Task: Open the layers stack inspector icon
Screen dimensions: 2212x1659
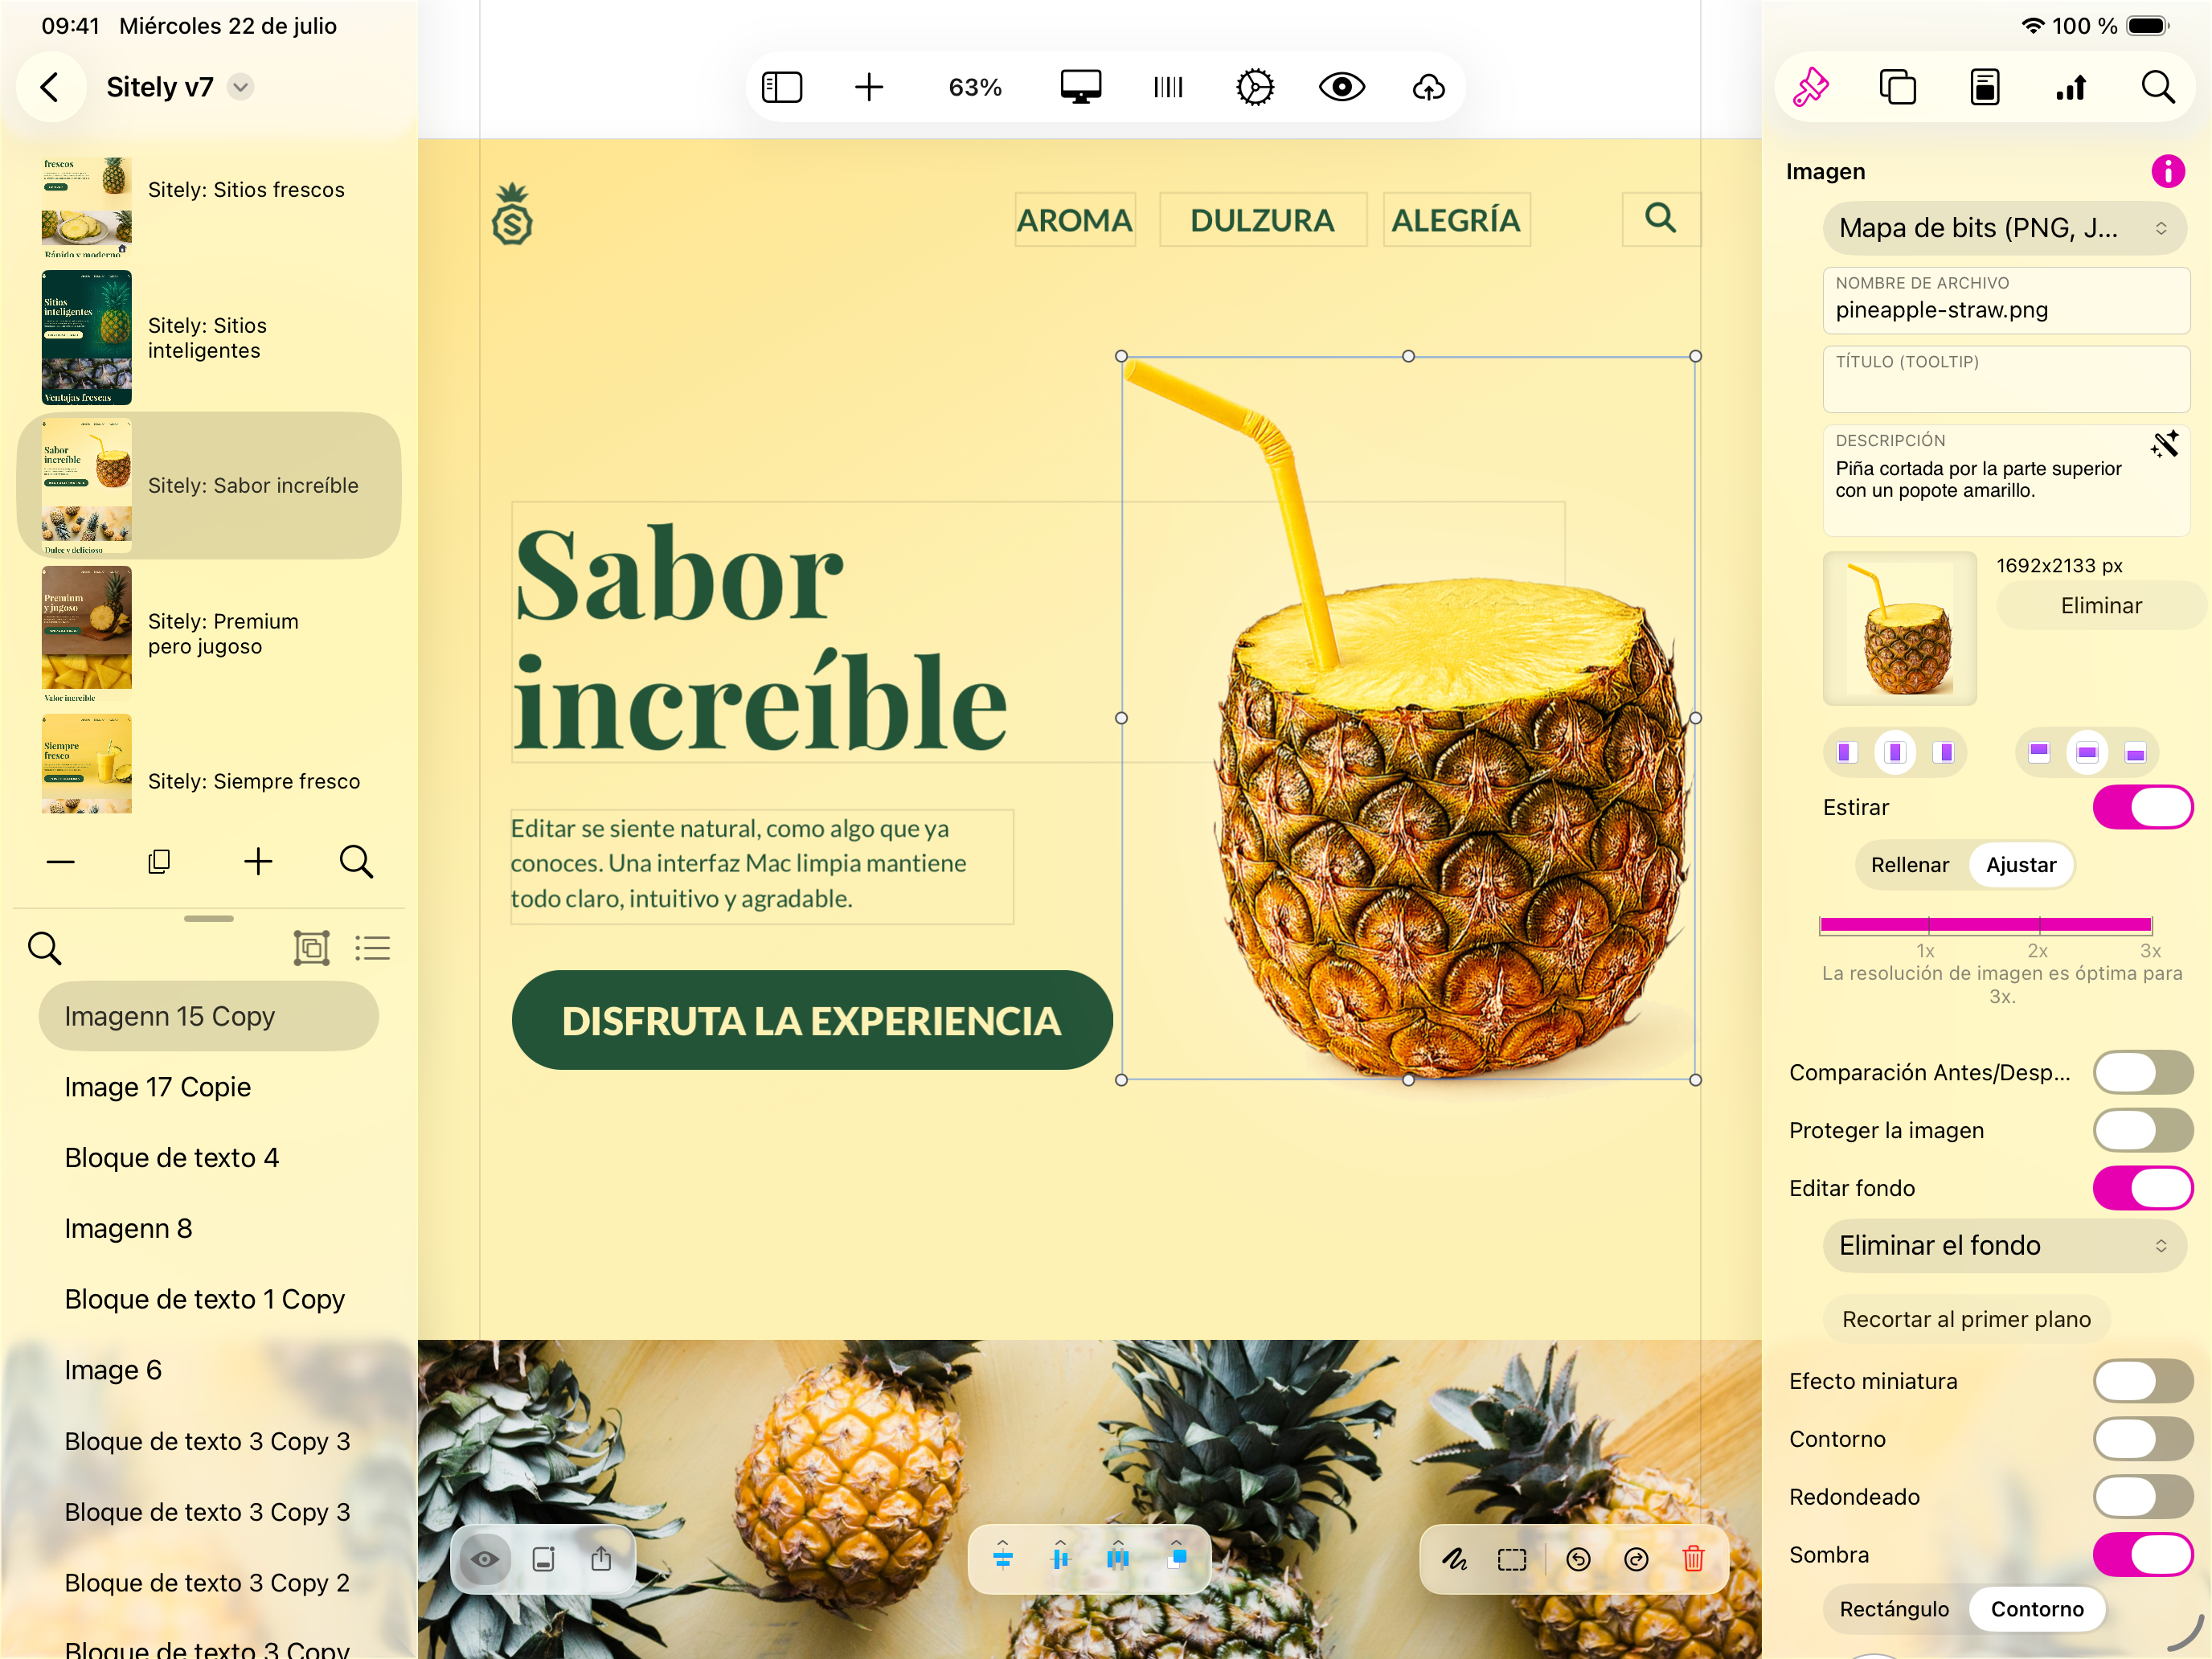Action: coord(1897,87)
